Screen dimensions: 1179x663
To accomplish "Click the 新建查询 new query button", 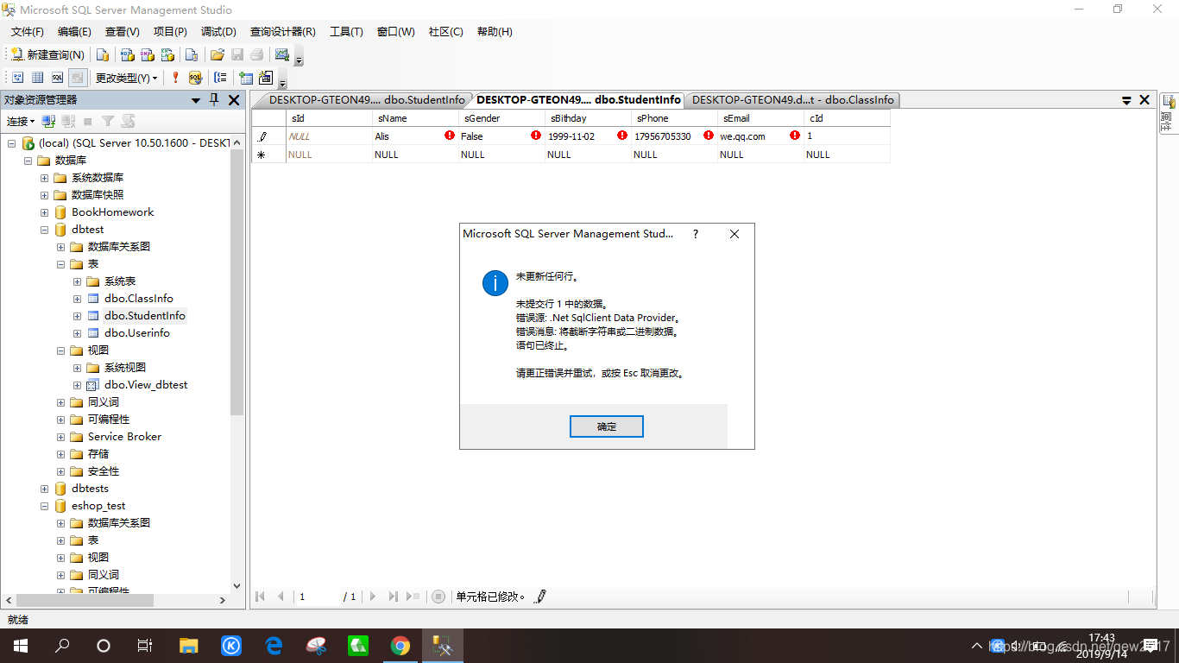I will coord(47,54).
